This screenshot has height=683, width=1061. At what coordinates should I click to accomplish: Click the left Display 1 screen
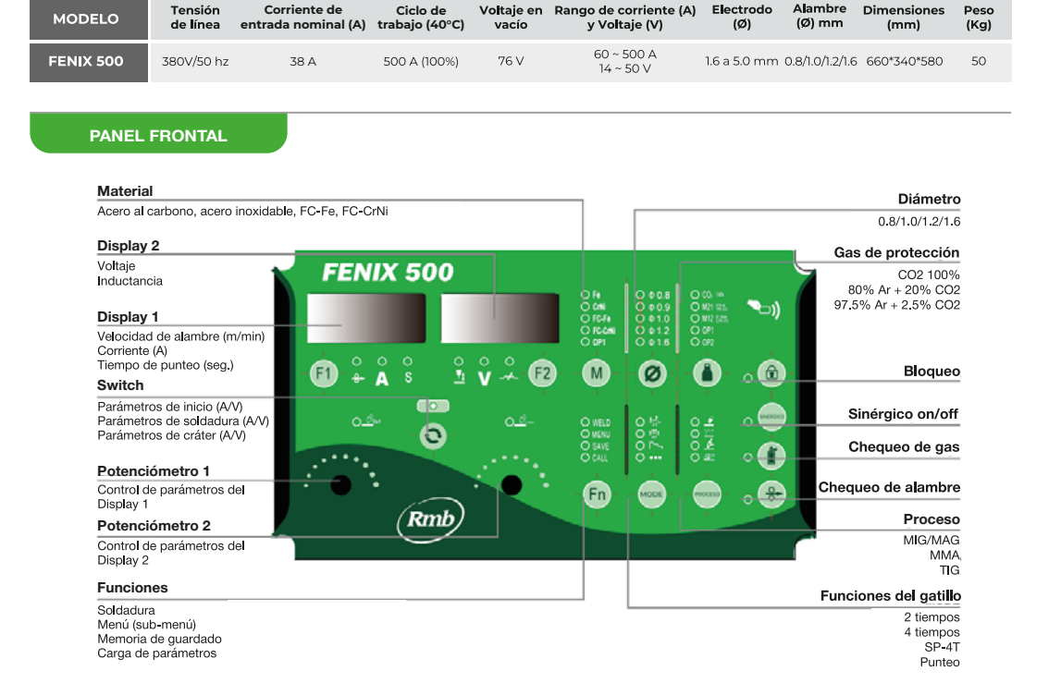tap(366, 319)
